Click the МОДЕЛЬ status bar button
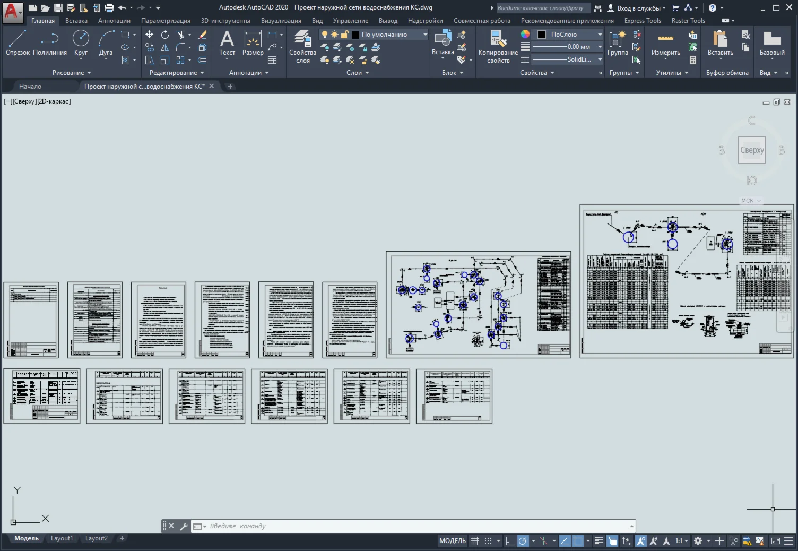Viewport: 798px width, 551px height. click(453, 541)
